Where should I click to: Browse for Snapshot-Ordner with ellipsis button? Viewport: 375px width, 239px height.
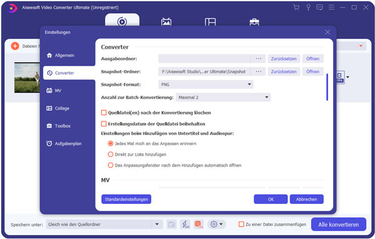pos(258,71)
